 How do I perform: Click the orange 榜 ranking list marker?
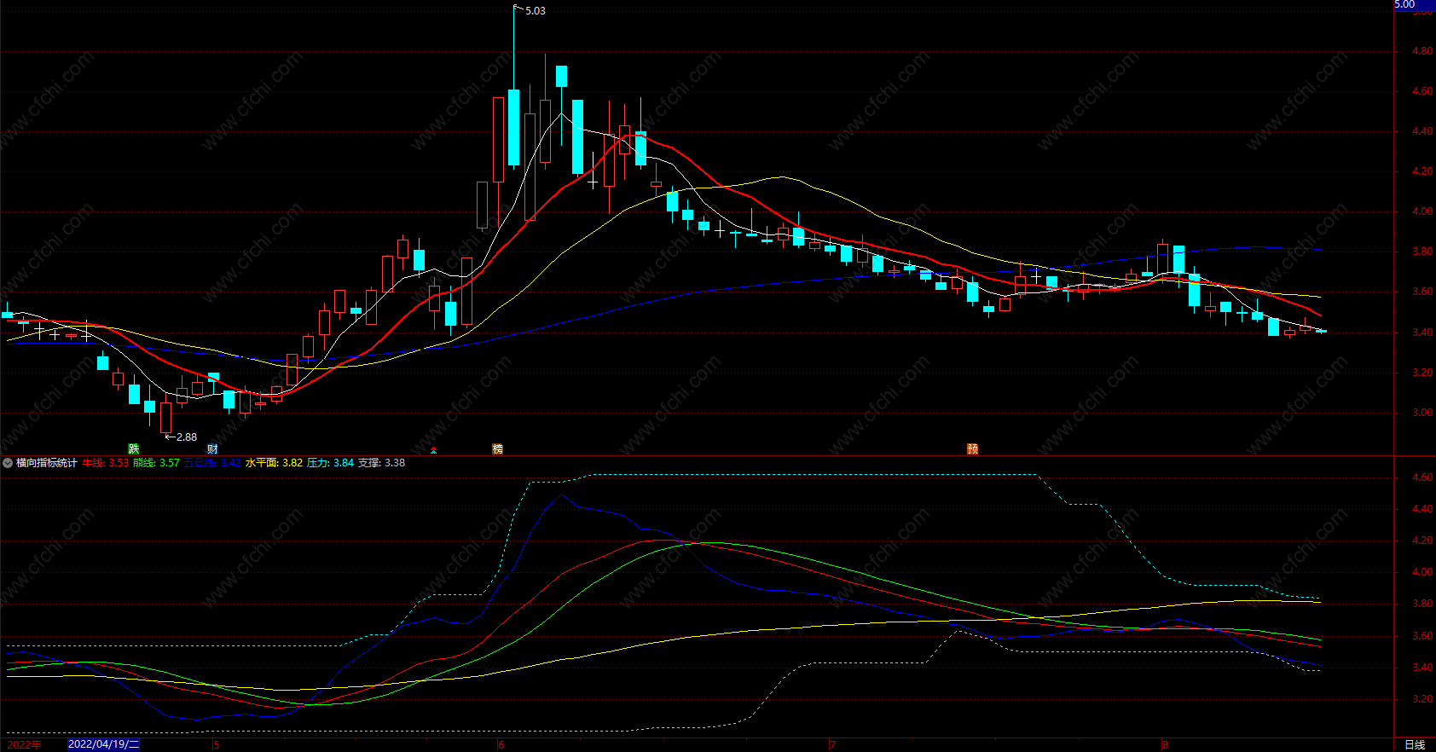pyautogui.click(x=497, y=448)
